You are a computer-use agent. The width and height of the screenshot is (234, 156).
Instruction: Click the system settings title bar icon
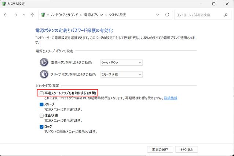(x=4, y=4)
